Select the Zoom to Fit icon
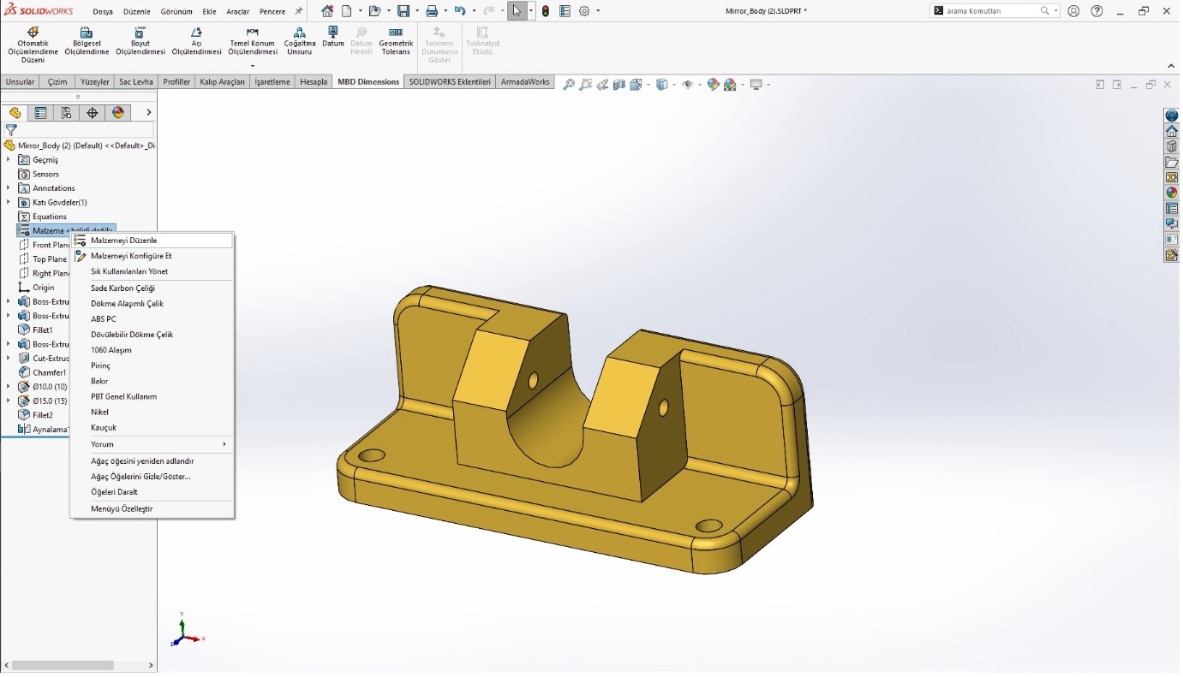The image size is (1183, 677). pyautogui.click(x=569, y=83)
